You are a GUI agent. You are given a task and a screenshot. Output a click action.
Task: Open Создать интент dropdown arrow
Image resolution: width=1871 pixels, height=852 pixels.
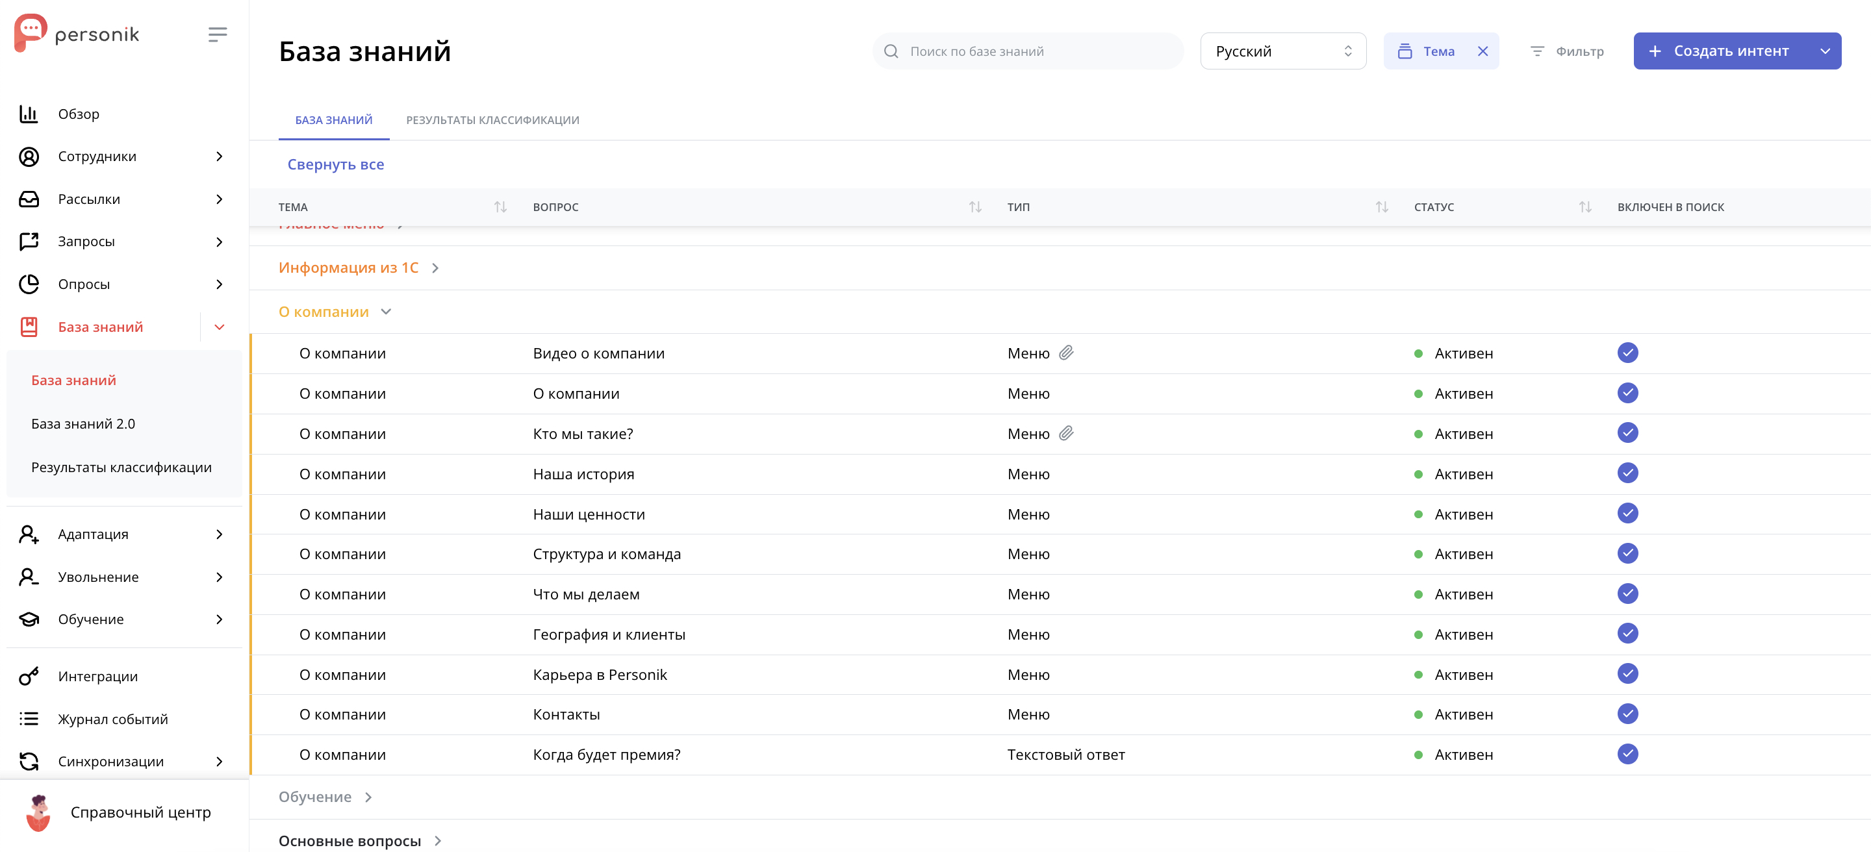(x=1824, y=51)
